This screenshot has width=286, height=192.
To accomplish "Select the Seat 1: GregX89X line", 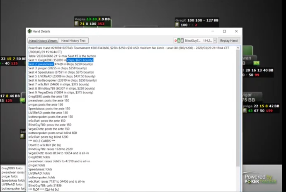I will coord(61,60).
